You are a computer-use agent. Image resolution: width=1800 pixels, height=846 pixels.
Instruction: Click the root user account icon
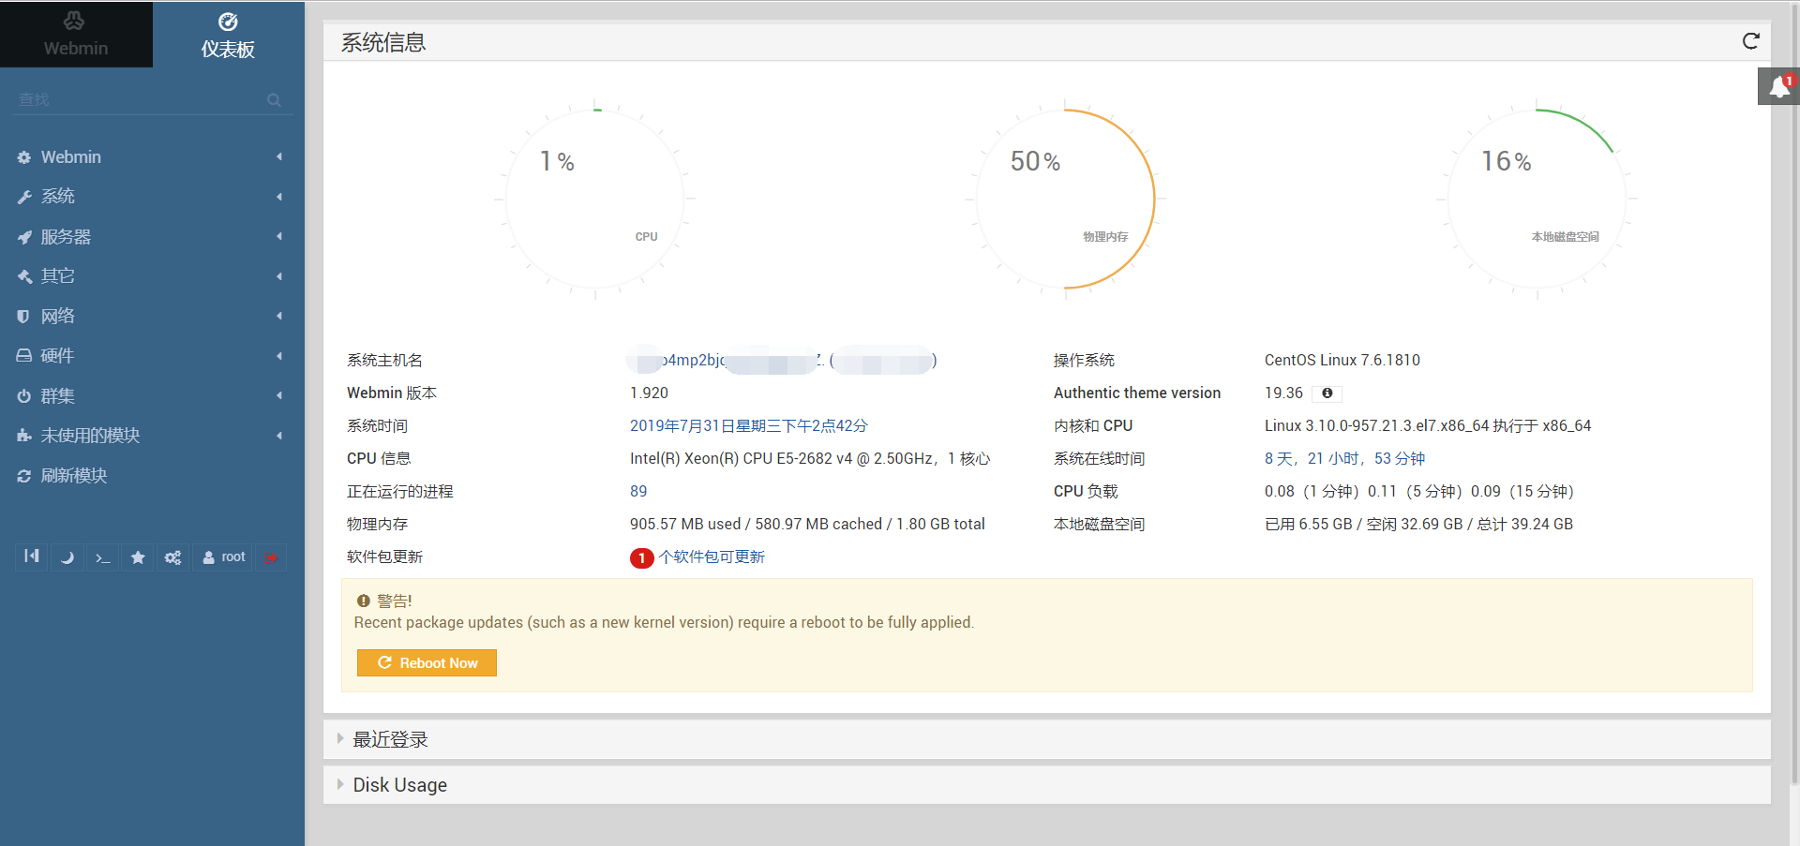(222, 557)
